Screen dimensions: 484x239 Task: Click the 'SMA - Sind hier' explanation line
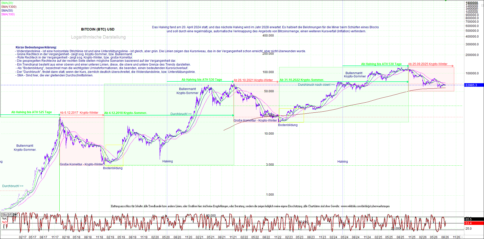(x=54, y=75)
